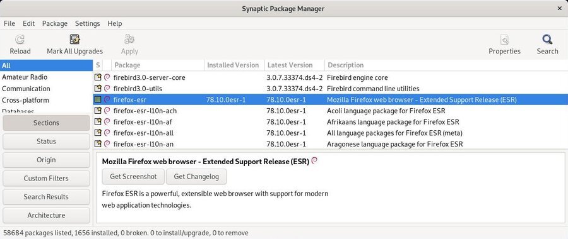Open the Settings menu
The height and width of the screenshot is (239, 568).
point(87,23)
